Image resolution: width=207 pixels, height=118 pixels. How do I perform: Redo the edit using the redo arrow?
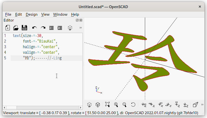click(x=43, y=28)
